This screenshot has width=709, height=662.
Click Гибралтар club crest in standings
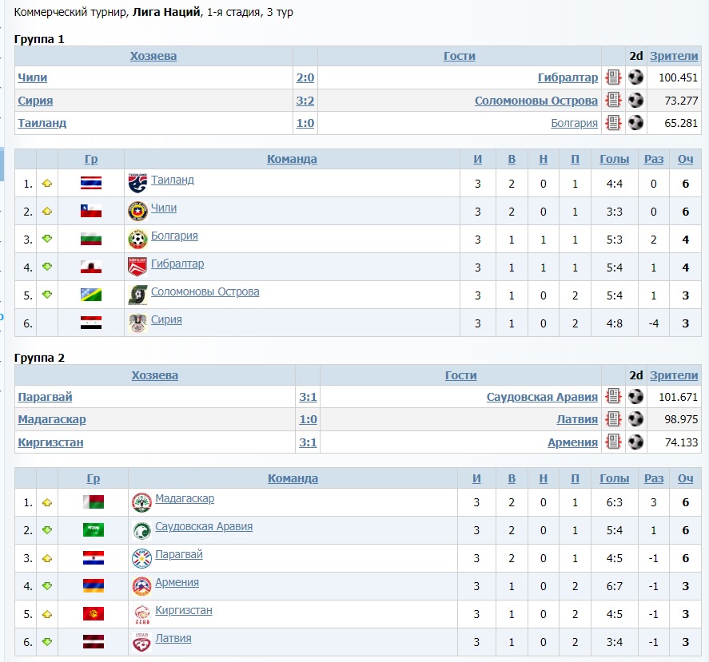[137, 267]
